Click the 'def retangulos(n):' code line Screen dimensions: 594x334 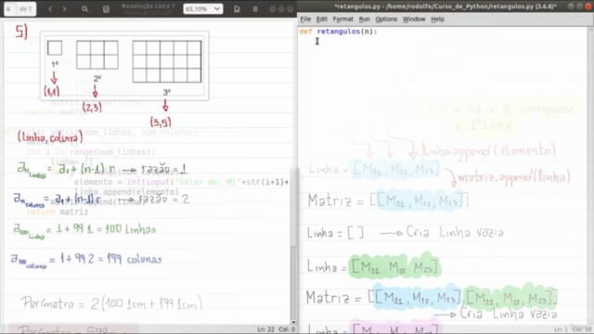click(338, 32)
